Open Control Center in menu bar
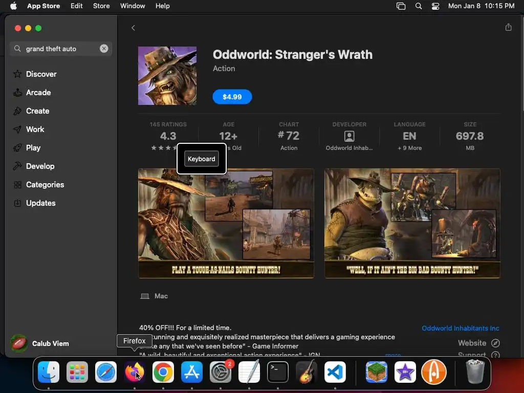 (x=435, y=6)
